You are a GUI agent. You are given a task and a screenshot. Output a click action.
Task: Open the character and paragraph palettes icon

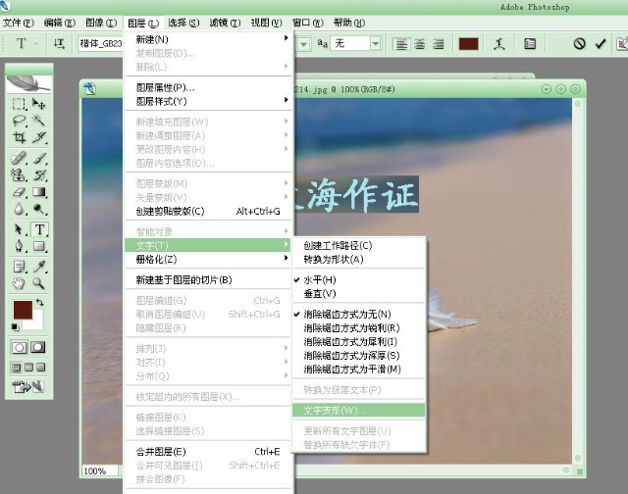point(530,44)
